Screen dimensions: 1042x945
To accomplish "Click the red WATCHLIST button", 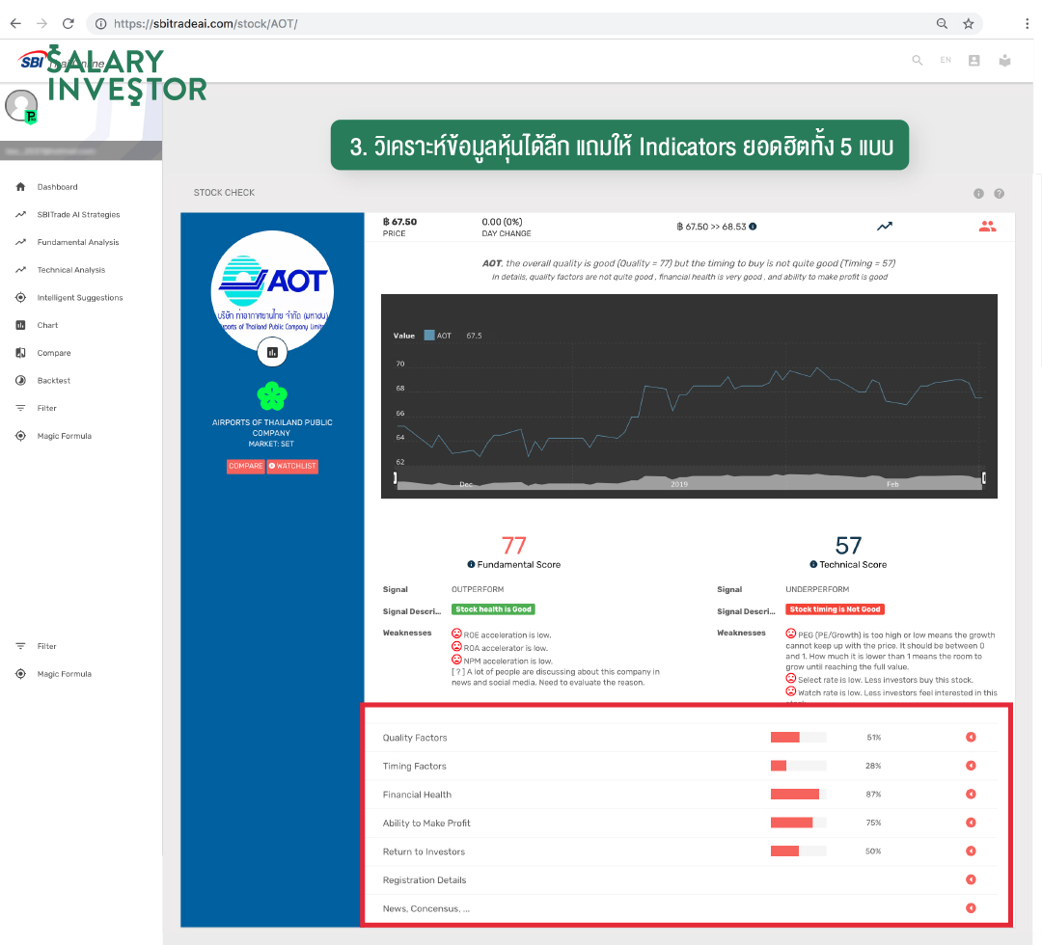I will [x=292, y=467].
